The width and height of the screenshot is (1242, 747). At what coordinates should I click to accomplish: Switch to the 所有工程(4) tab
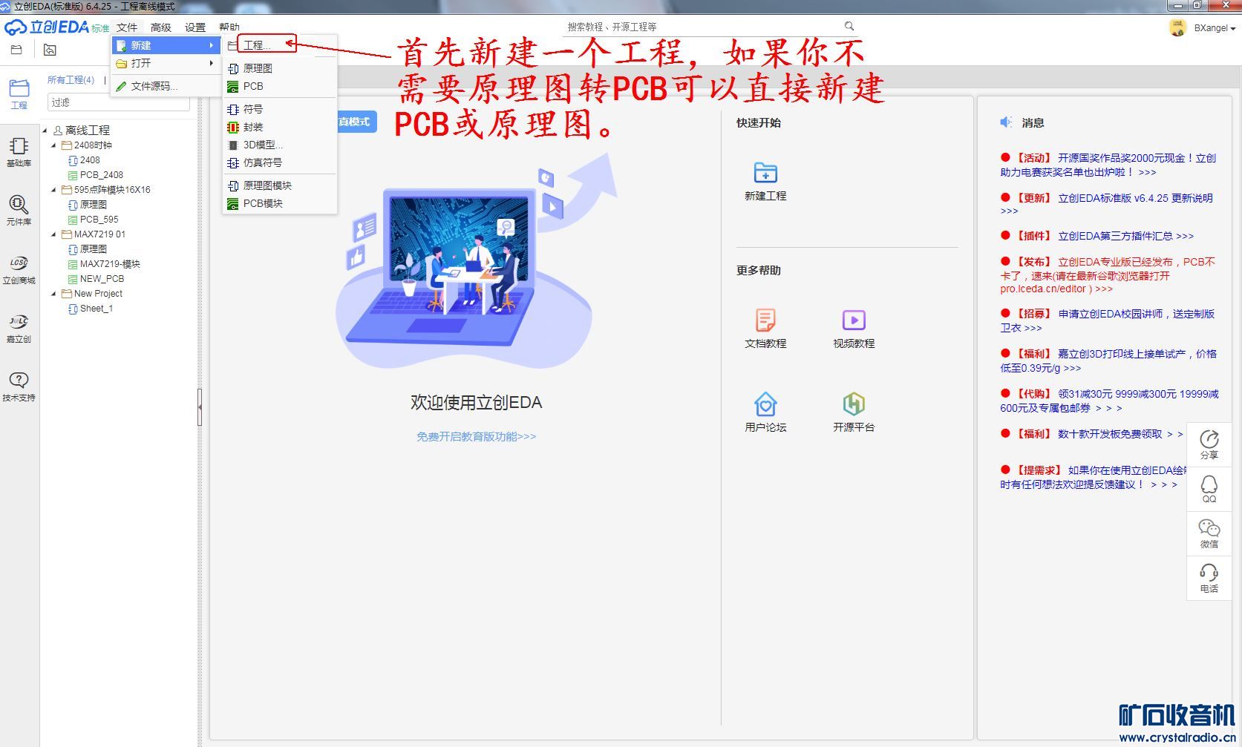tap(71, 80)
